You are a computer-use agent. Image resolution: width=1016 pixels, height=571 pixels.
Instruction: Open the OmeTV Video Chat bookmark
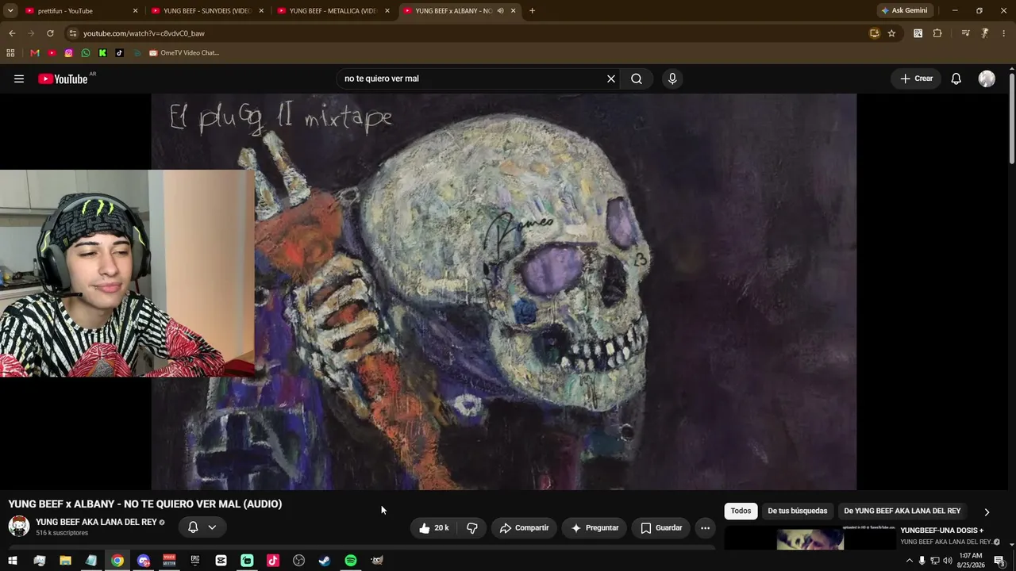184,53
